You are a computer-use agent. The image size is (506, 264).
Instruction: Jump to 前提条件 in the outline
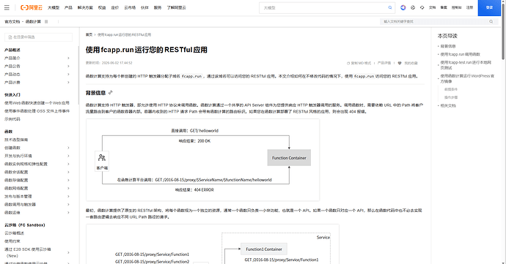point(451,89)
